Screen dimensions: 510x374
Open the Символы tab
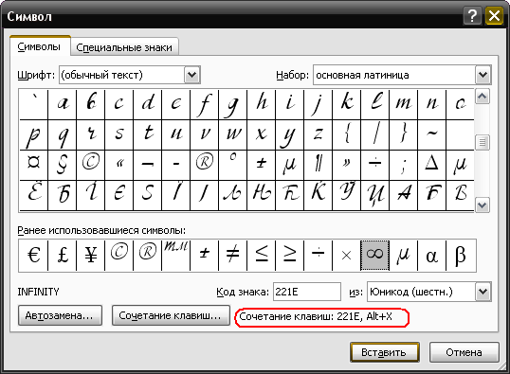(x=39, y=46)
